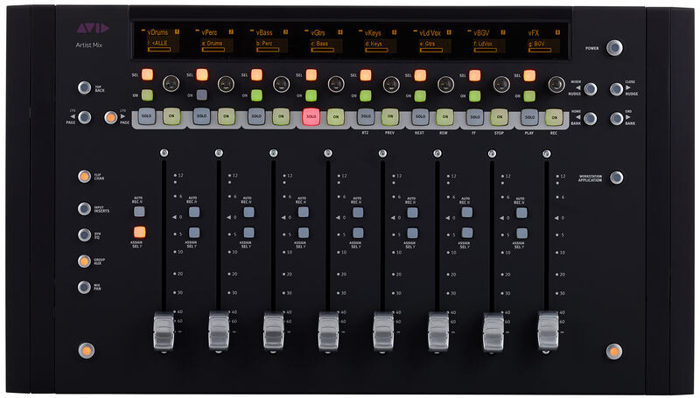Viewport: 700px width, 398px height.
Task: Choose vLd Vox channel via its SEL button
Action: click(x=420, y=75)
